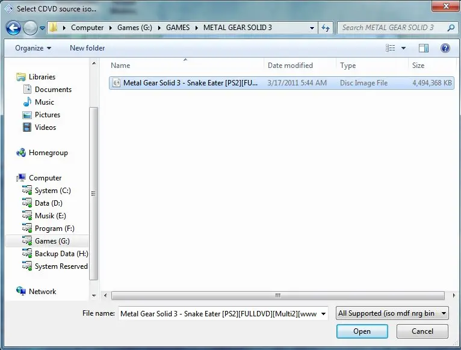
Task: Select Computer in the address breadcrumb
Action: (x=87, y=28)
